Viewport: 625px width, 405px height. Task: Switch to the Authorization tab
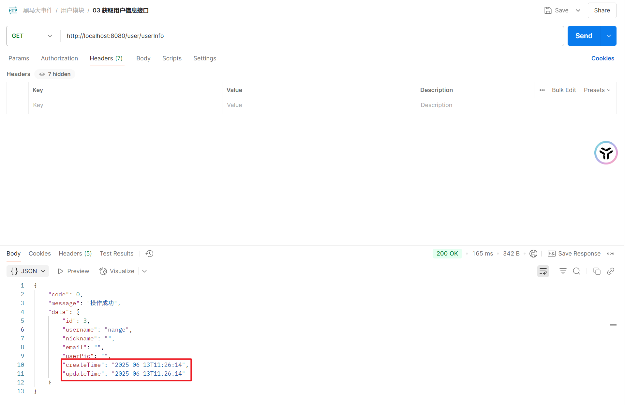pos(59,58)
